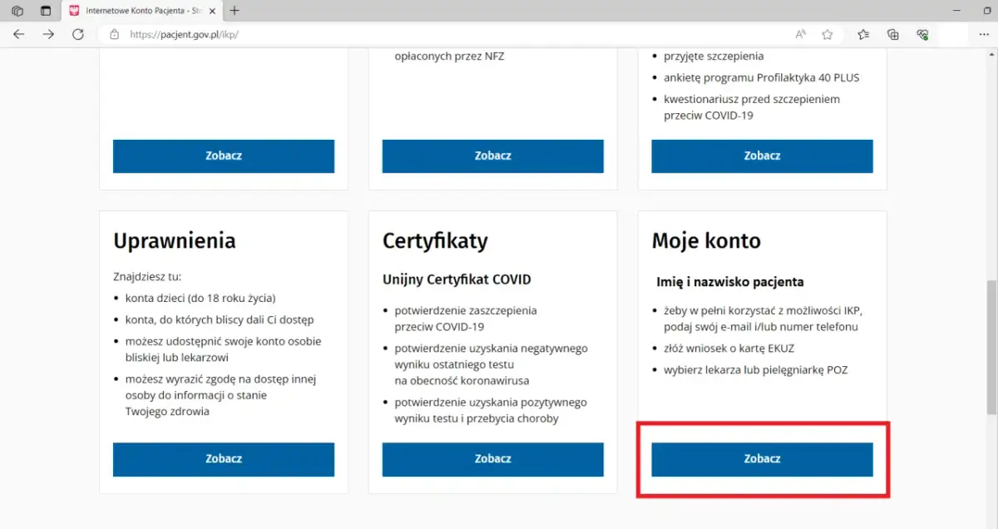Viewport: 998px width, 529px height.
Task: Click the Zobacz button under Uprawnienia
Action: pos(223,459)
